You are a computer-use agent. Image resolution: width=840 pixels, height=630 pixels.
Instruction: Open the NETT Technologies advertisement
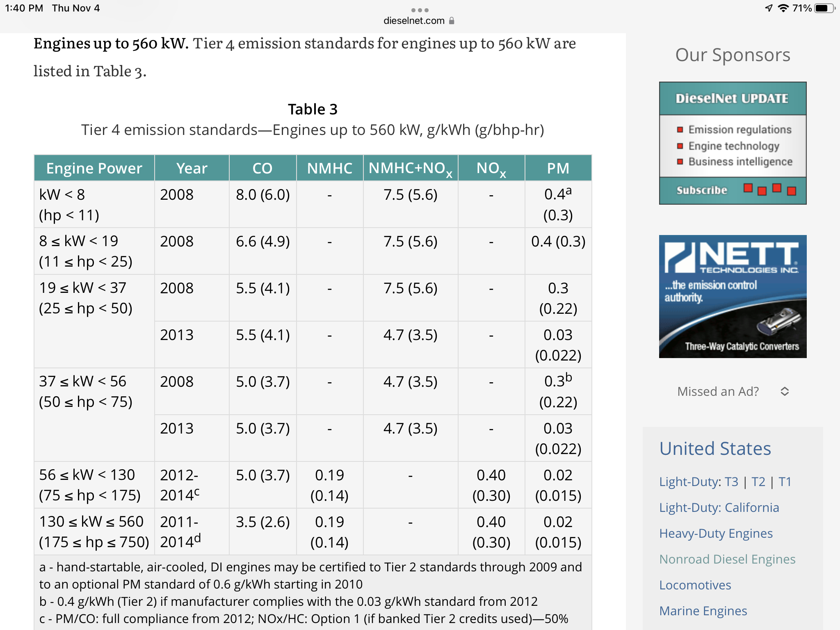733,296
